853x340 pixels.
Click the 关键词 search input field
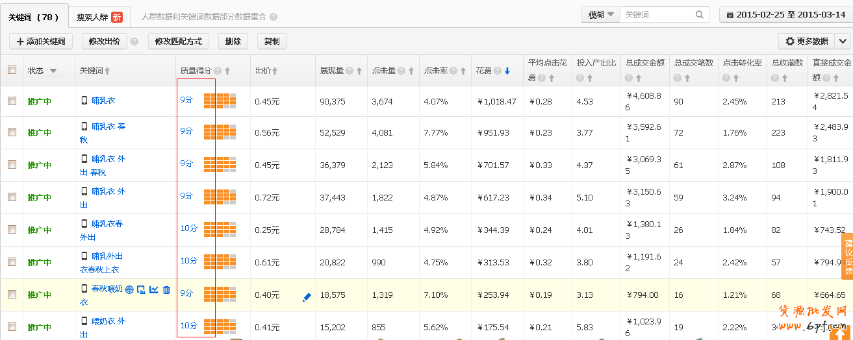(657, 14)
